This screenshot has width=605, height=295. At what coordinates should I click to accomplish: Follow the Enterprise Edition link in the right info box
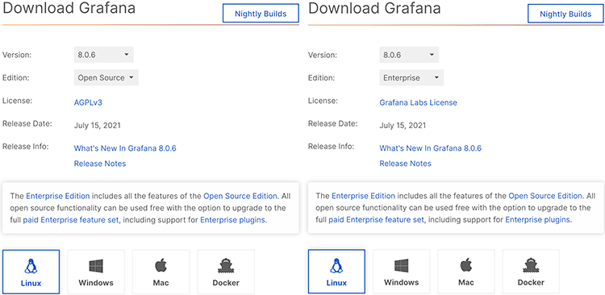364,196
